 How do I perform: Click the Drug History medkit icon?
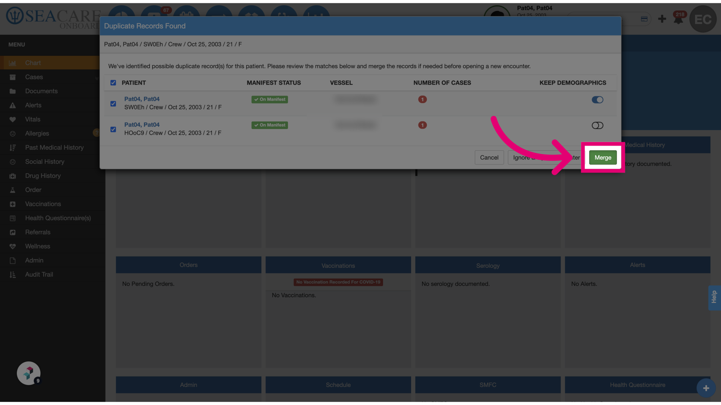(x=12, y=176)
